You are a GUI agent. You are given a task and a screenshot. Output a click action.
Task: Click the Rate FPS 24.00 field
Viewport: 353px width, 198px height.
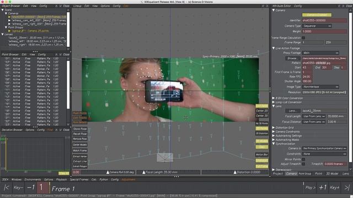[x=307, y=77]
